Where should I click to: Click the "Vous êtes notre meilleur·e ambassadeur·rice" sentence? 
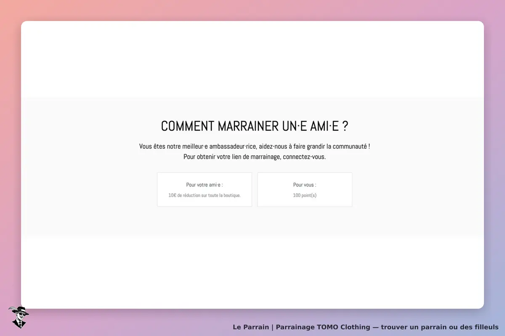click(x=255, y=147)
